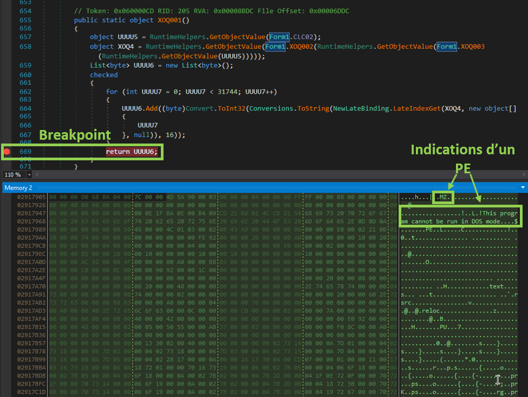Screen dimensions: 528x397
Task: Select memory address row 02917A70
Action: coord(31,286)
